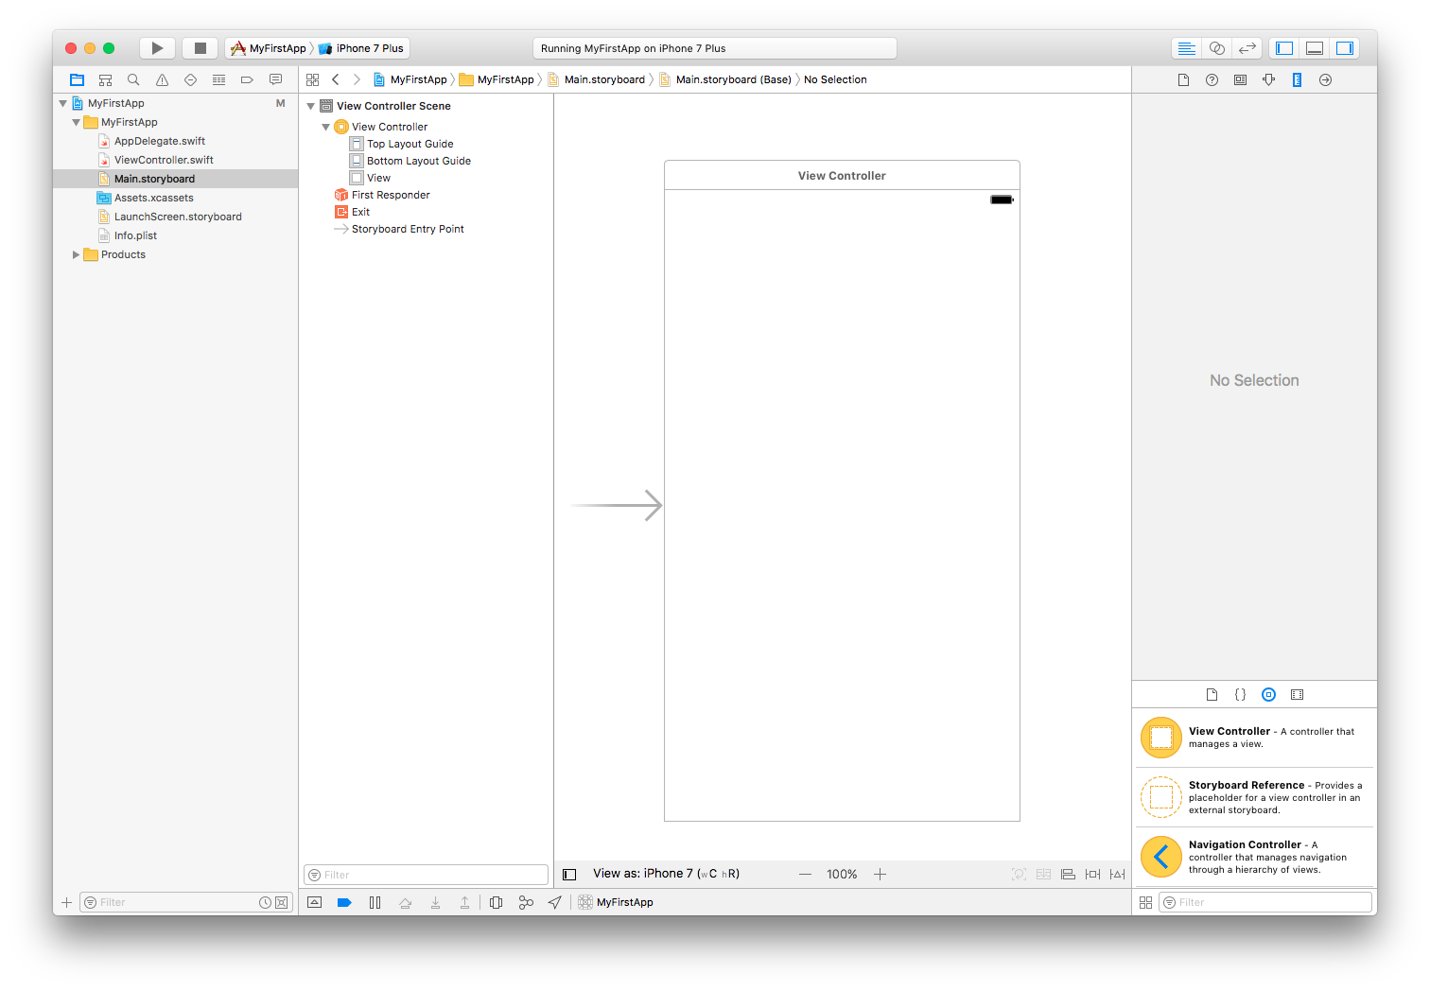Open Resolve Auto Layout Issues menu

click(x=1117, y=875)
